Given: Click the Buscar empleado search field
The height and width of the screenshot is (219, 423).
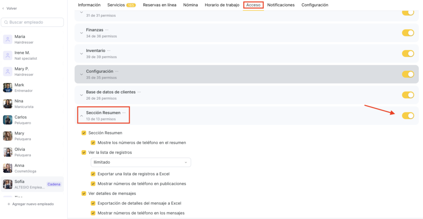Looking at the screenshot, I should pos(33,22).
